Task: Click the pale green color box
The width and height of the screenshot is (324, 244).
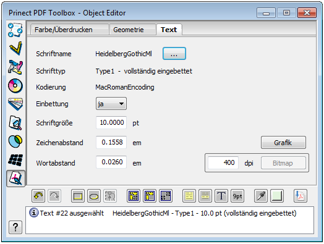Action: pyautogui.click(x=277, y=196)
